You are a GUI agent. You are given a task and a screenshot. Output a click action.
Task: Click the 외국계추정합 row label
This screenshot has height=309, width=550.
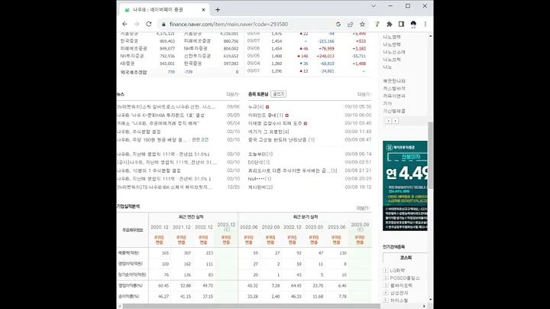134,72
